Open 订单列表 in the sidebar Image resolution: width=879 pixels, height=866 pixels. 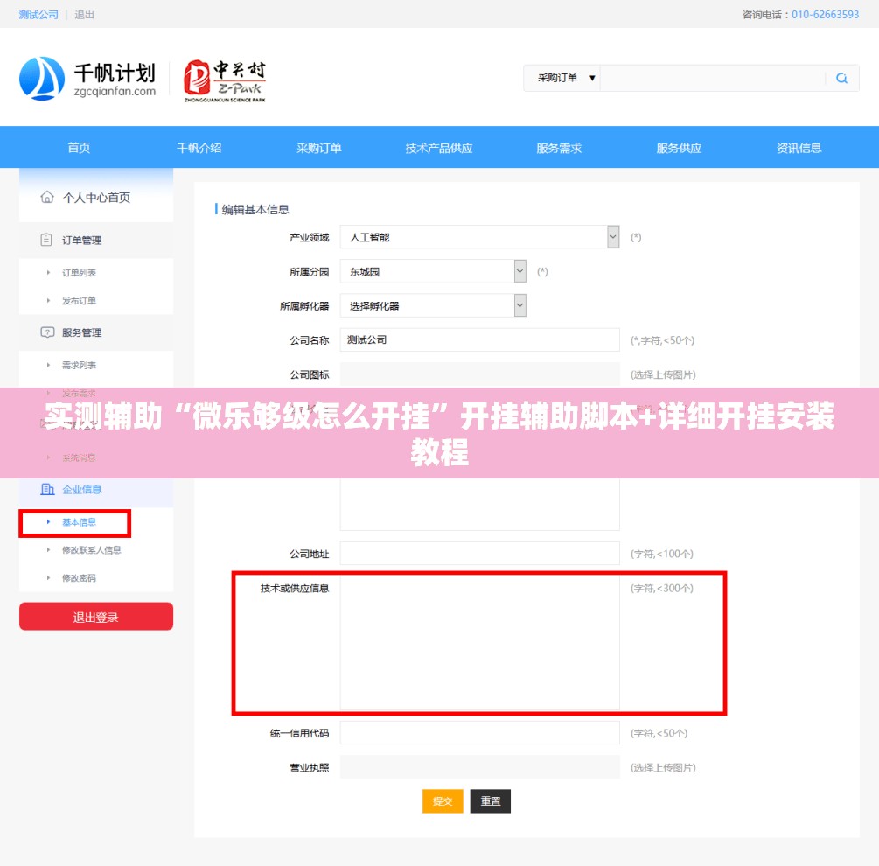tap(79, 272)
